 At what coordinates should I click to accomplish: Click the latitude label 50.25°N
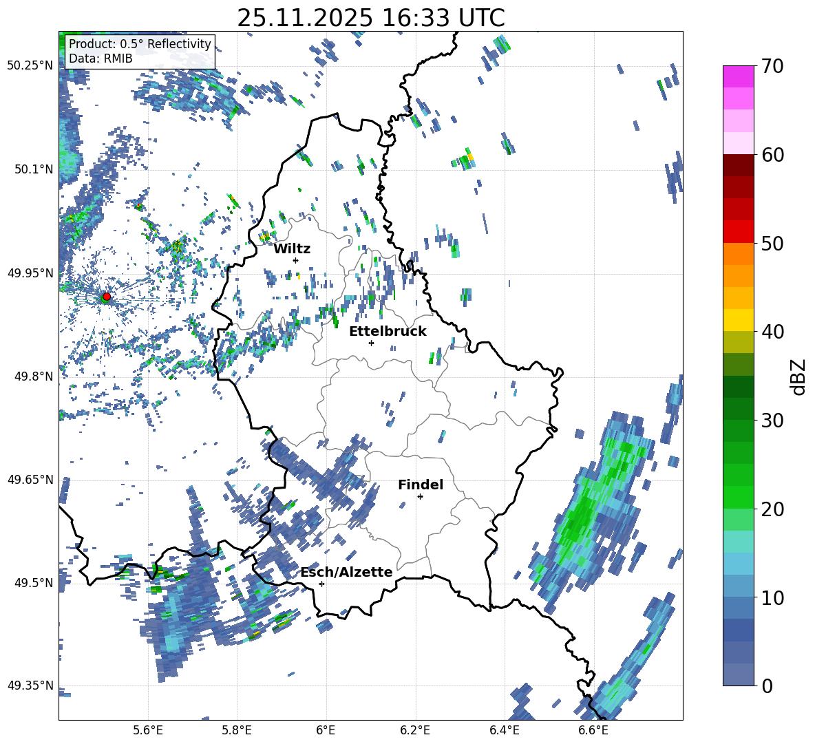point(30,66)
